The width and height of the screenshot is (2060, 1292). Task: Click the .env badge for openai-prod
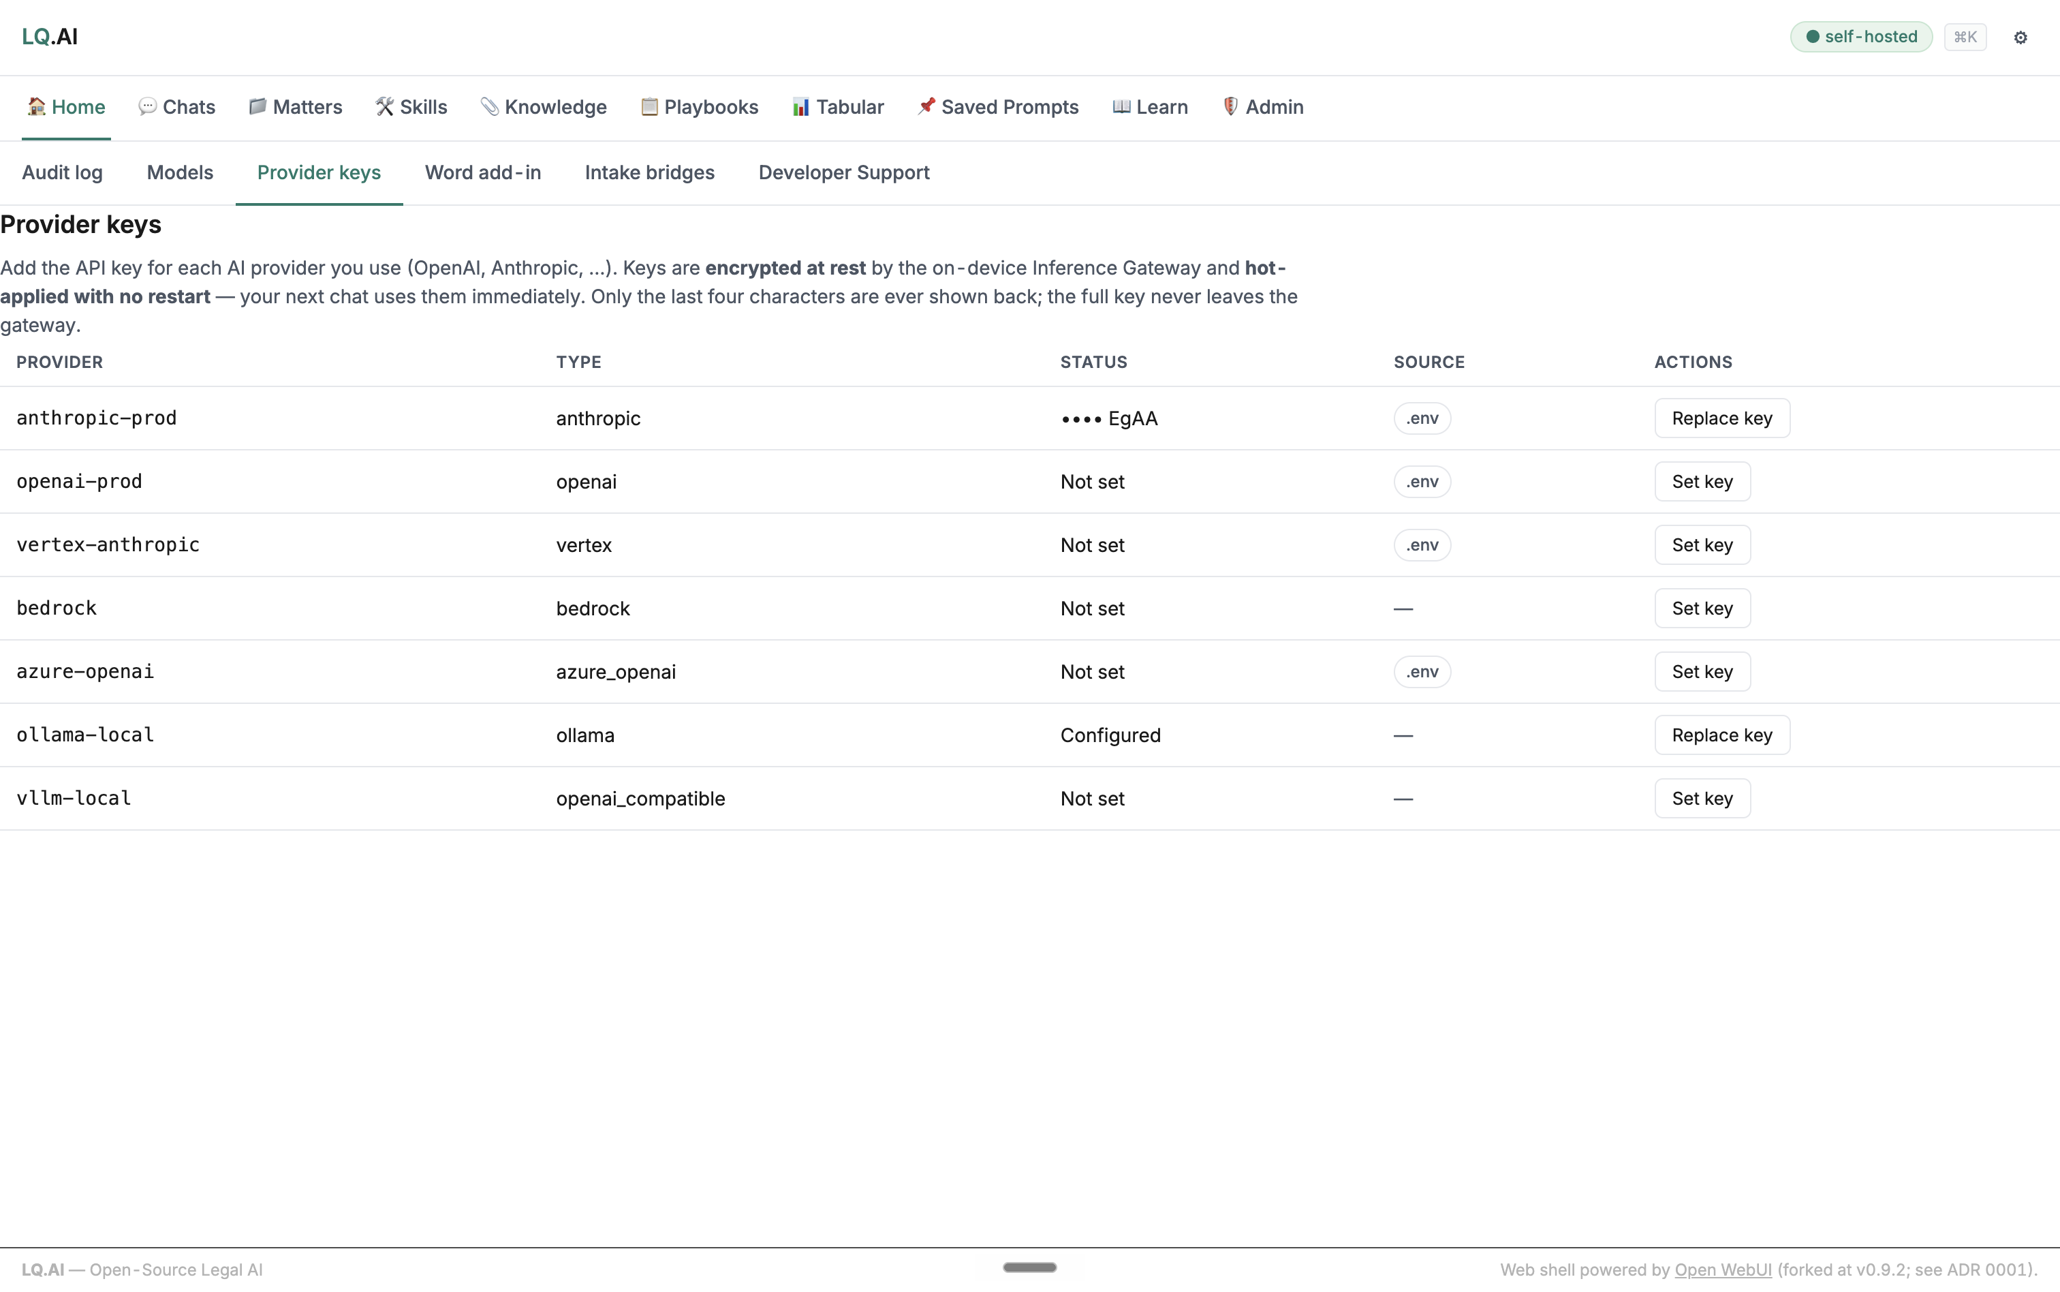[1422, 481]
